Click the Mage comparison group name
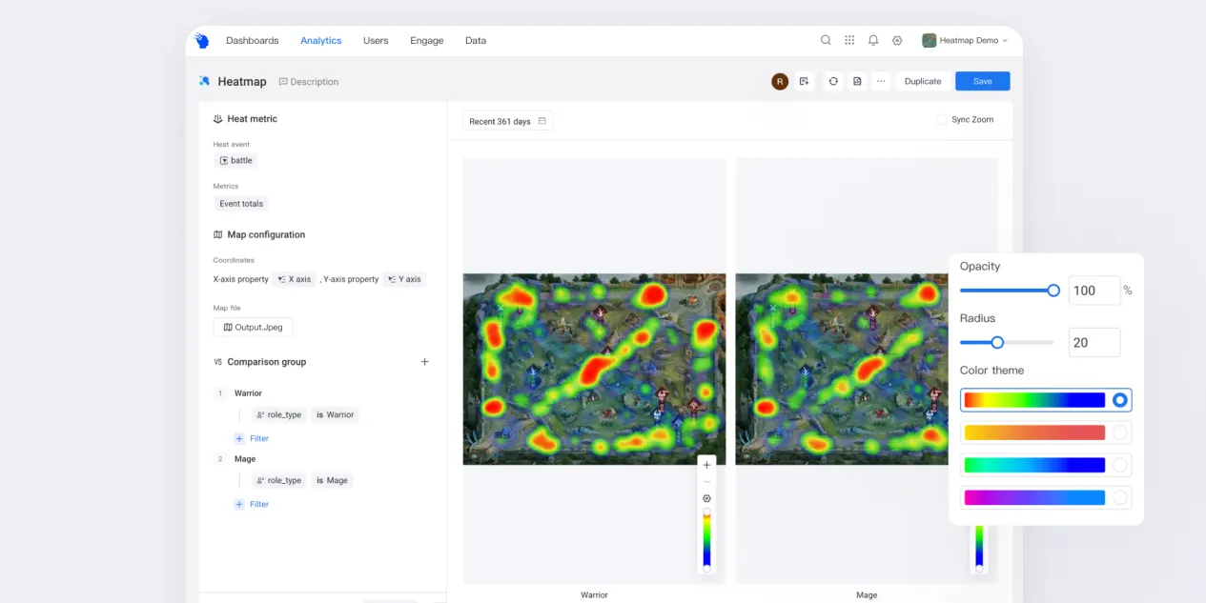The image size is (1206, 603). tap(245, 459)
